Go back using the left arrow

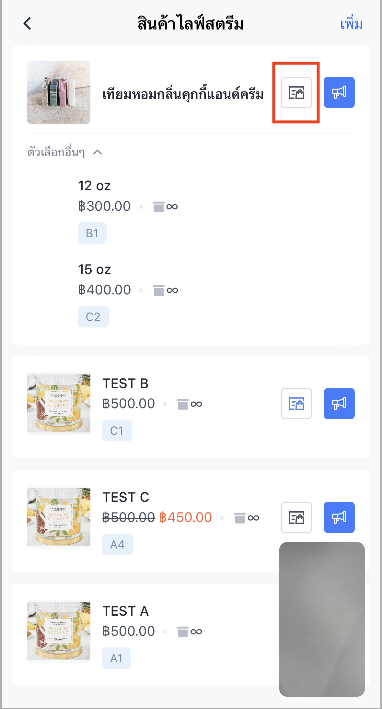pyautogui.click(x=28, y=23)
